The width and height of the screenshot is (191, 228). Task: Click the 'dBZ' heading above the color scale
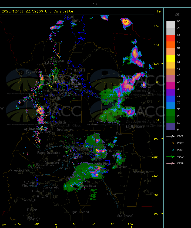click(177, 15)
